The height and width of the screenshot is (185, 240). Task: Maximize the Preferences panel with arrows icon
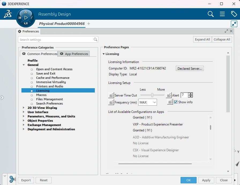[x=226, y=31]
